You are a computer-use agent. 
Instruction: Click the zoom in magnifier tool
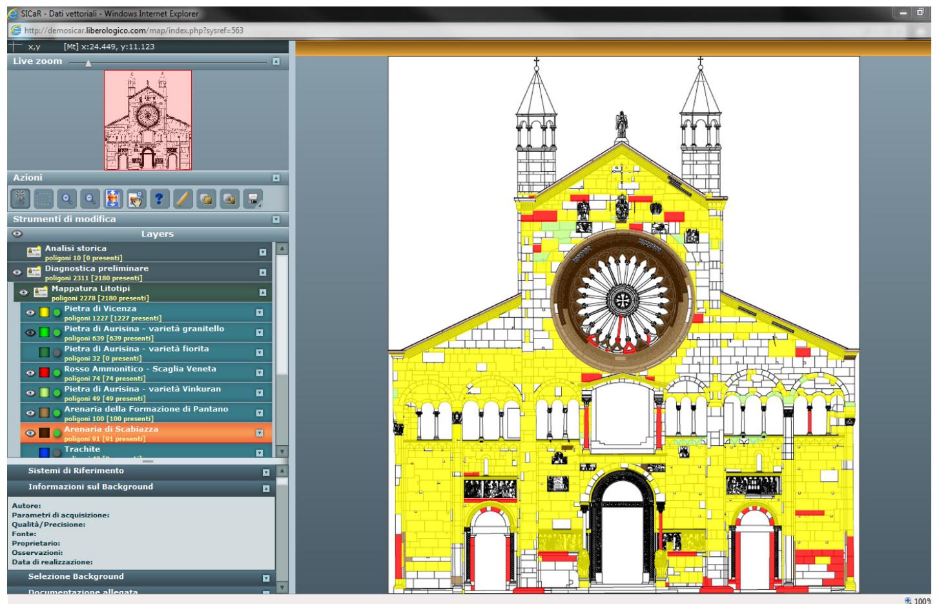pyautogui.click(x=67, y=199)
